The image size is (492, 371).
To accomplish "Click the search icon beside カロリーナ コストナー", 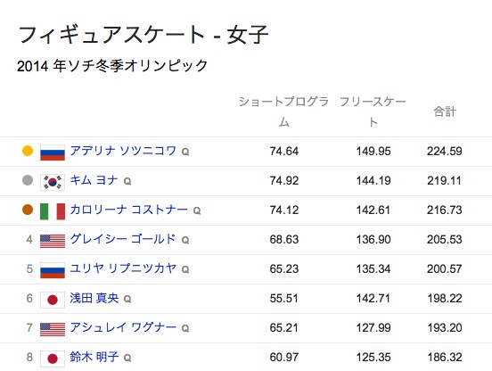I will coord(197,211).
